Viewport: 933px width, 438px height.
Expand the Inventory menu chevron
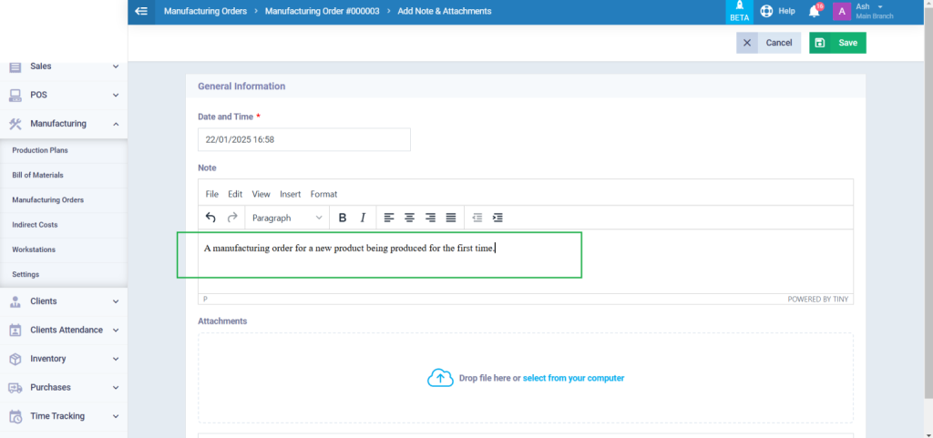[116, 359]
